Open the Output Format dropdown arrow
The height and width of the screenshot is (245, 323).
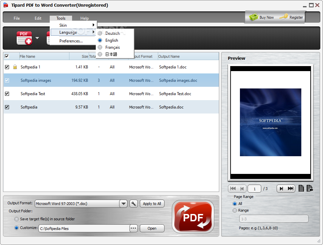123,204
